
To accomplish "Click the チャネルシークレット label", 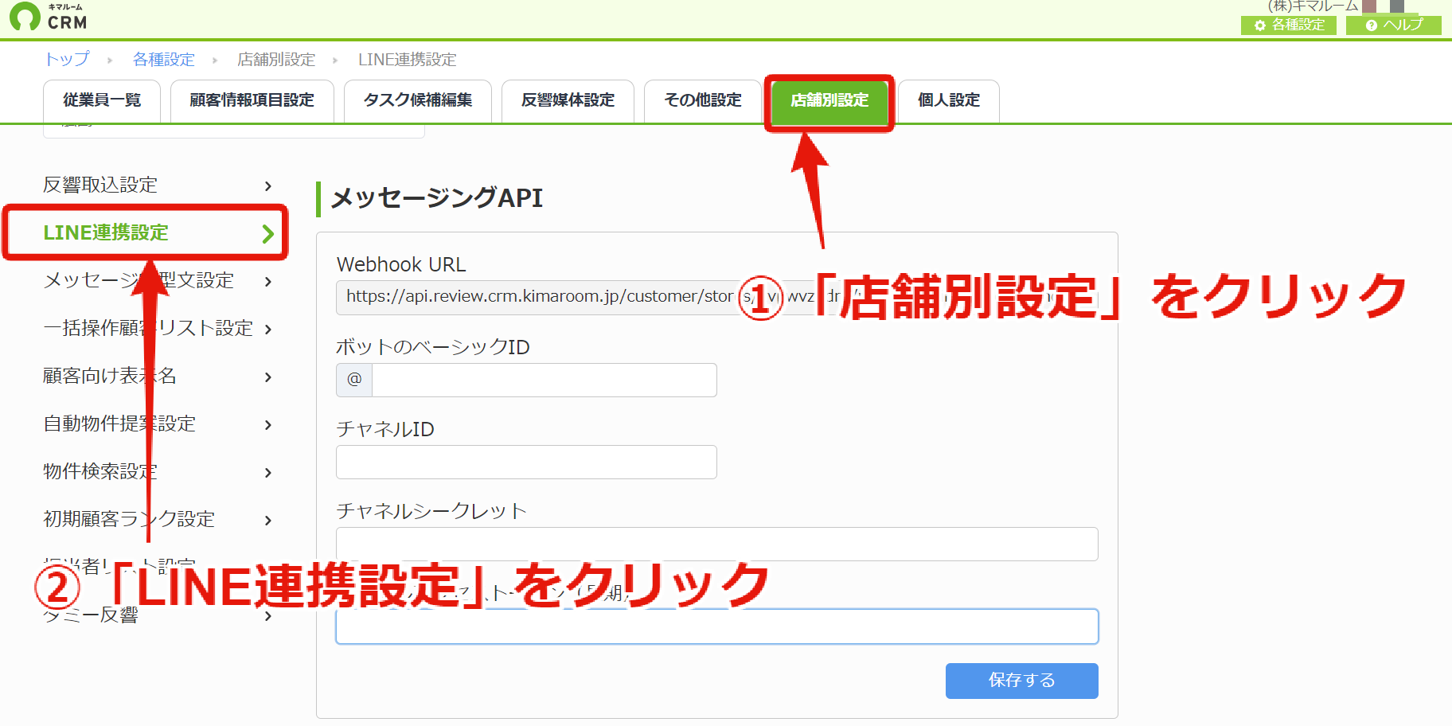I will point(431,511).
